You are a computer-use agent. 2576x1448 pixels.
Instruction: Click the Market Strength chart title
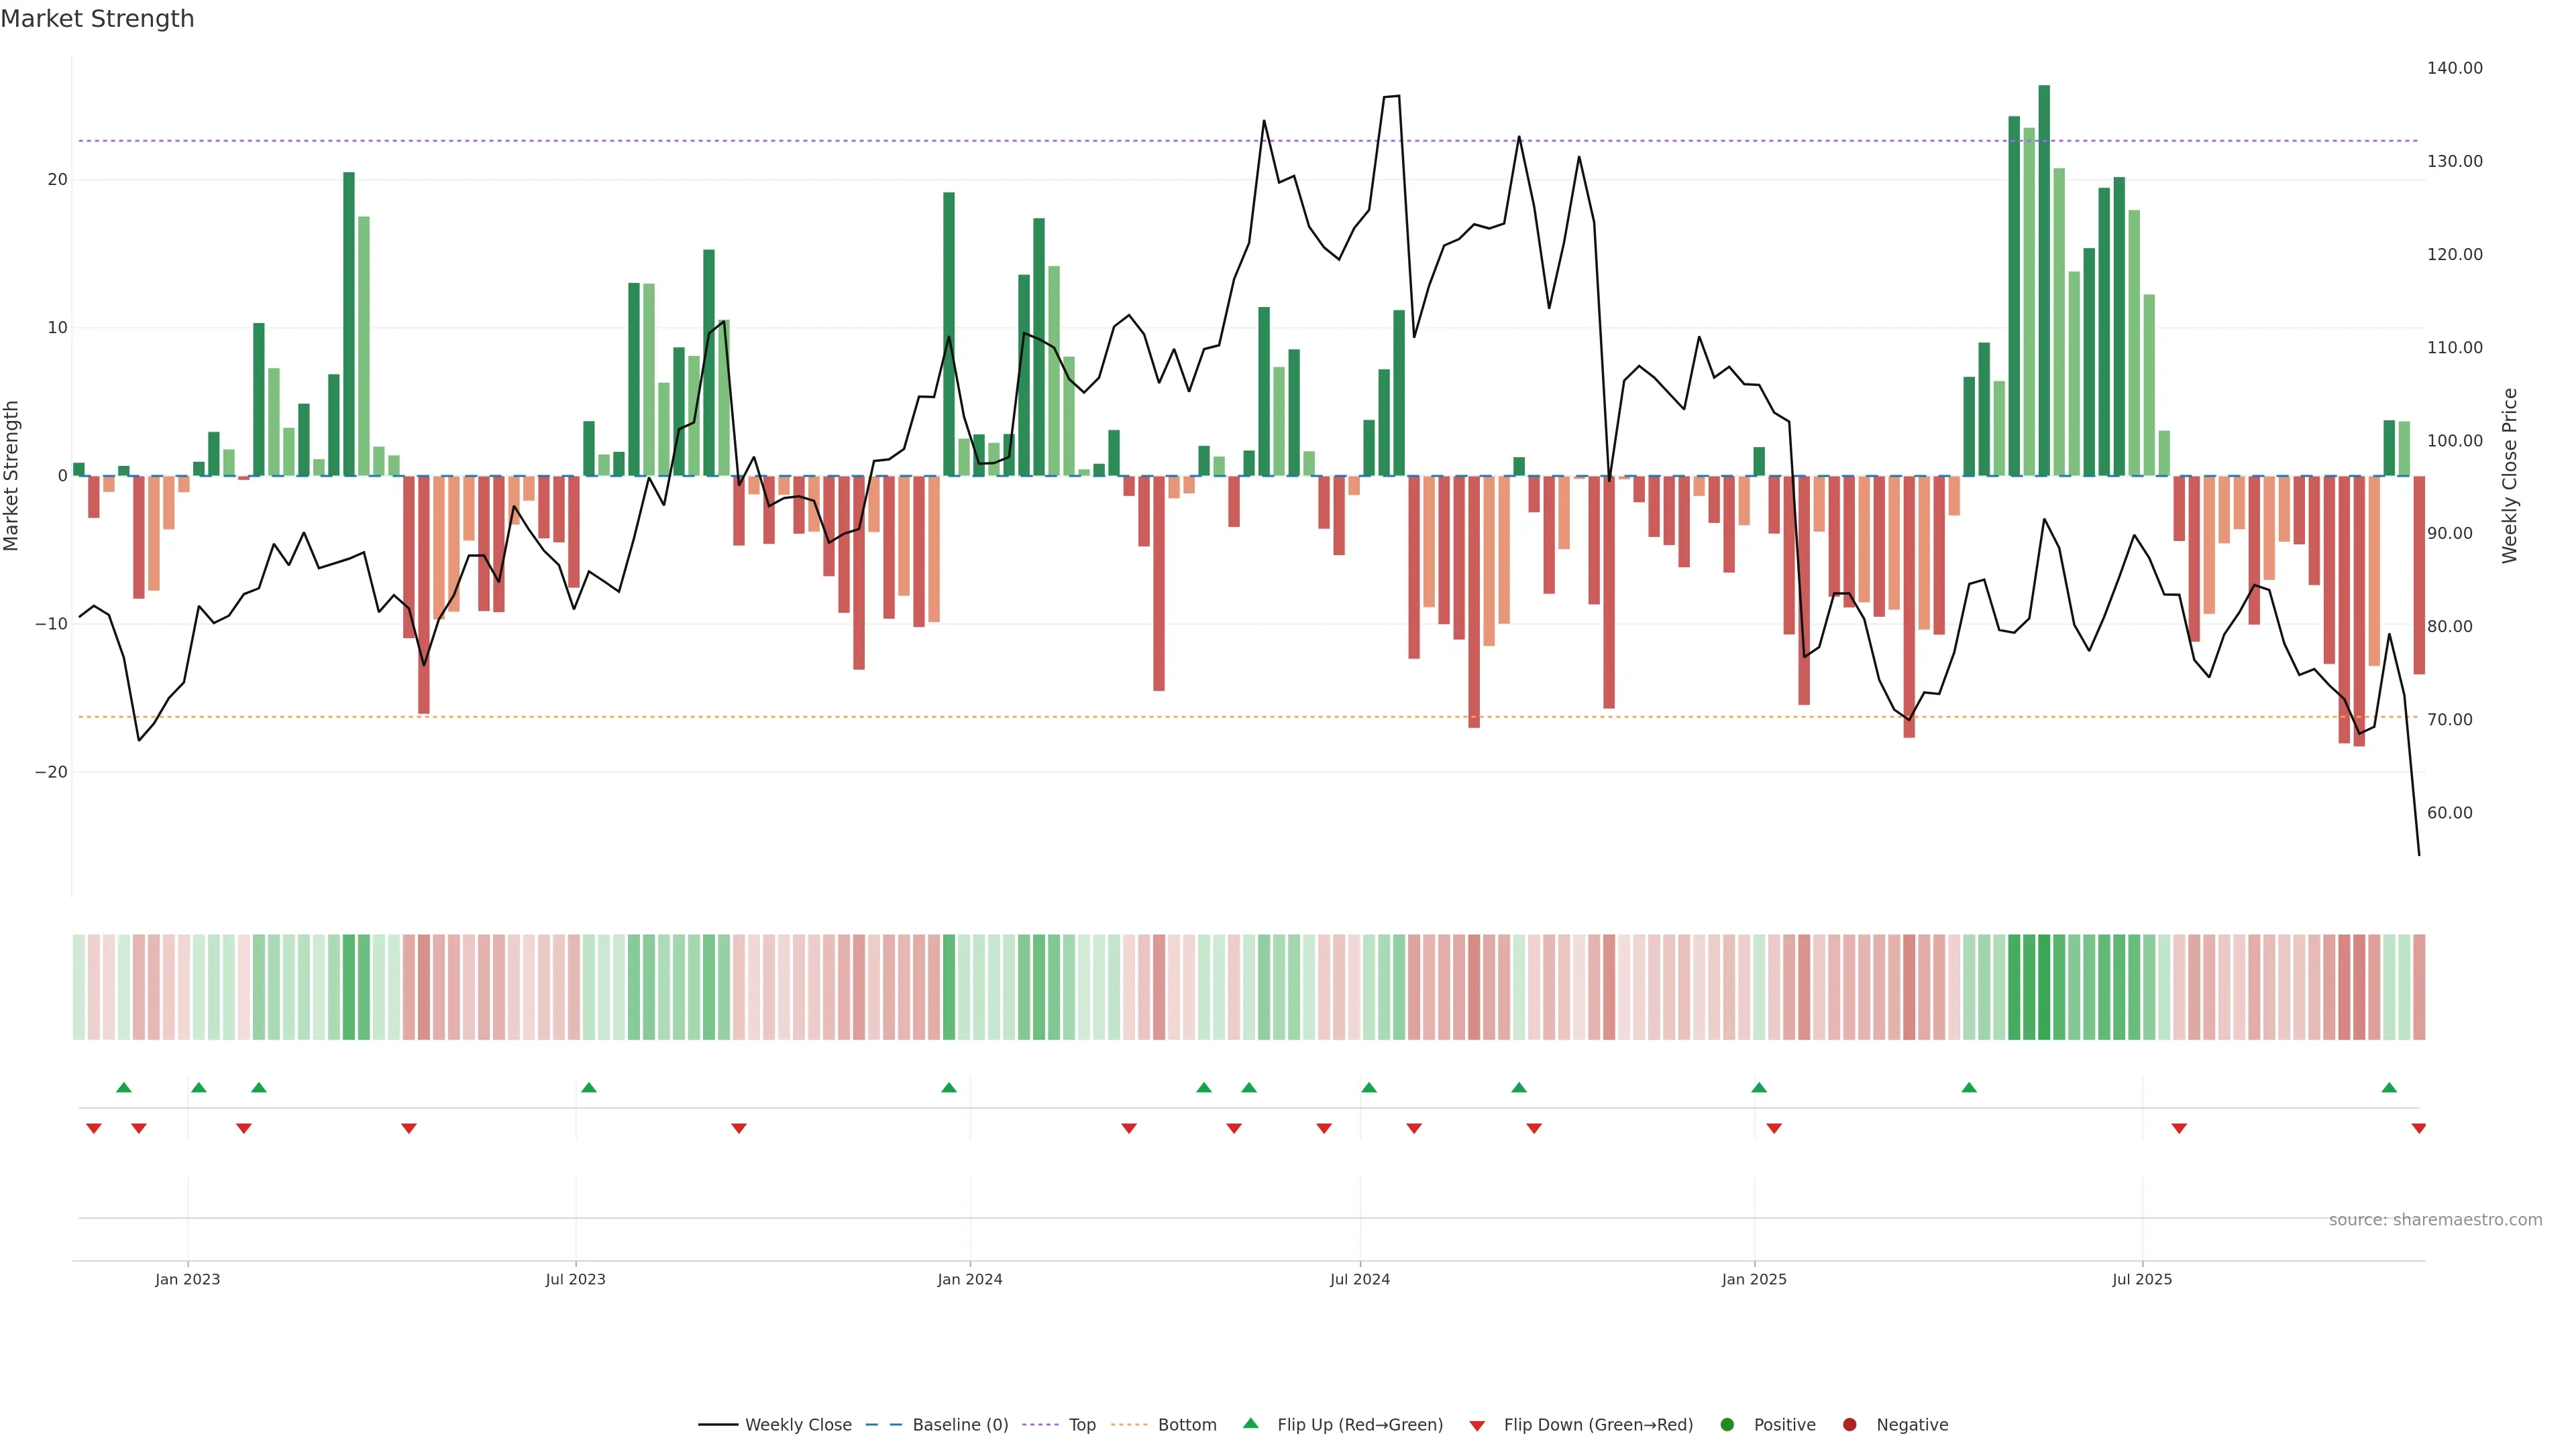click(x=97, y=19)
